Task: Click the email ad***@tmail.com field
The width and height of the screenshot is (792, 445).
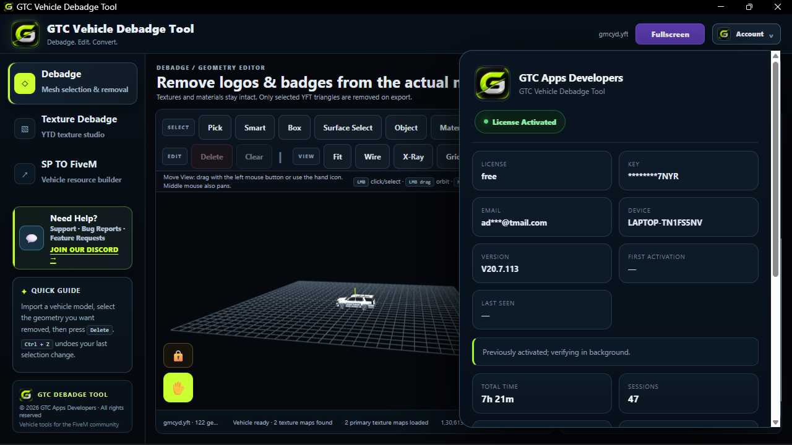Action: pyautogui.click(x=542, y=217)
